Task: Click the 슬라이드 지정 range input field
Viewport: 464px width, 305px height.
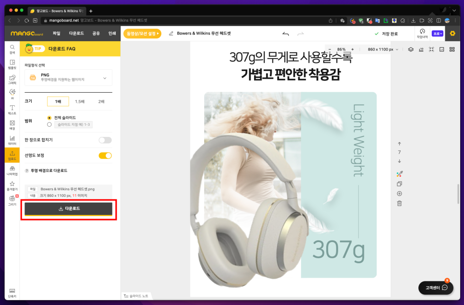Action: tap(73, 124)
